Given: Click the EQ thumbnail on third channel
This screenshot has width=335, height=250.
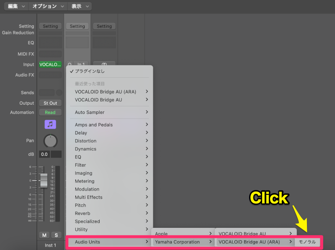Looking at the screenshot, I should click(104, 42).
